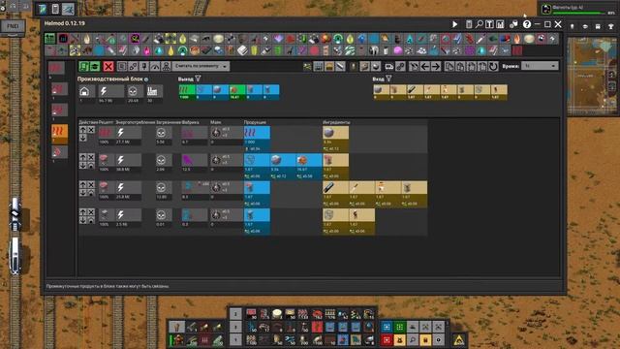Click the left arrow icon in the block toolbar
Image resolution: width=620 pixels, height=349 pixels.
(424, 66)
